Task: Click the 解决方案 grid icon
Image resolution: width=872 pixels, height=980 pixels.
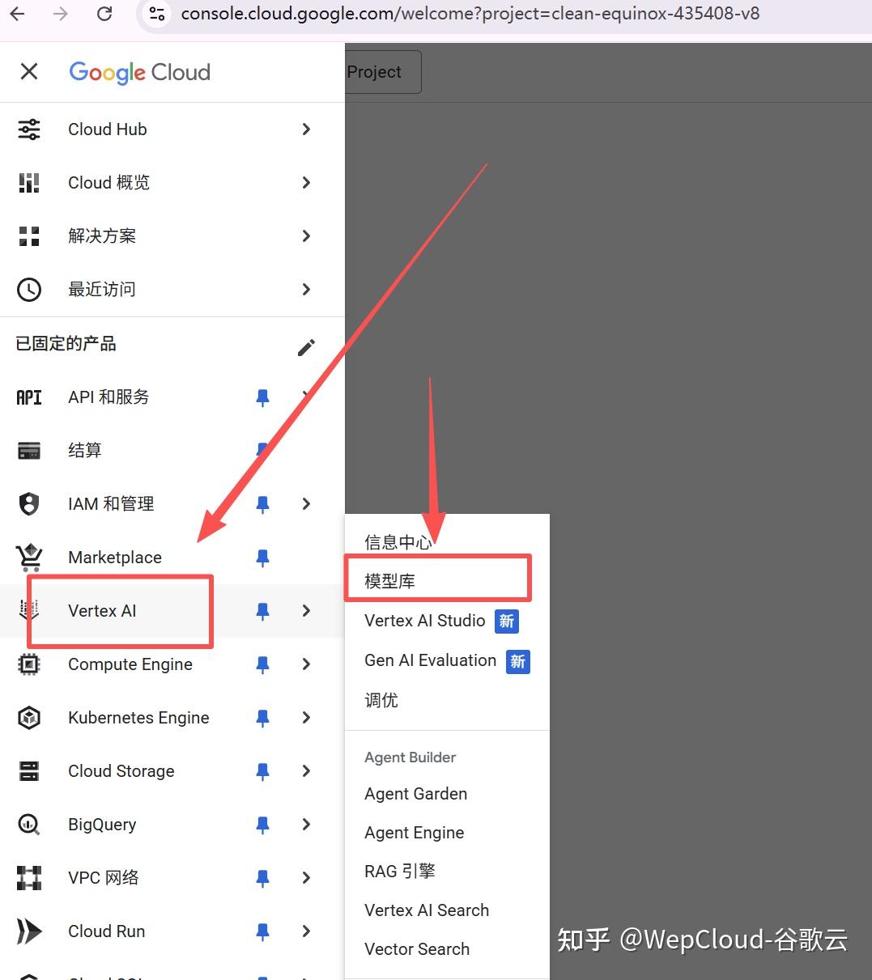Action: (29, 236)
